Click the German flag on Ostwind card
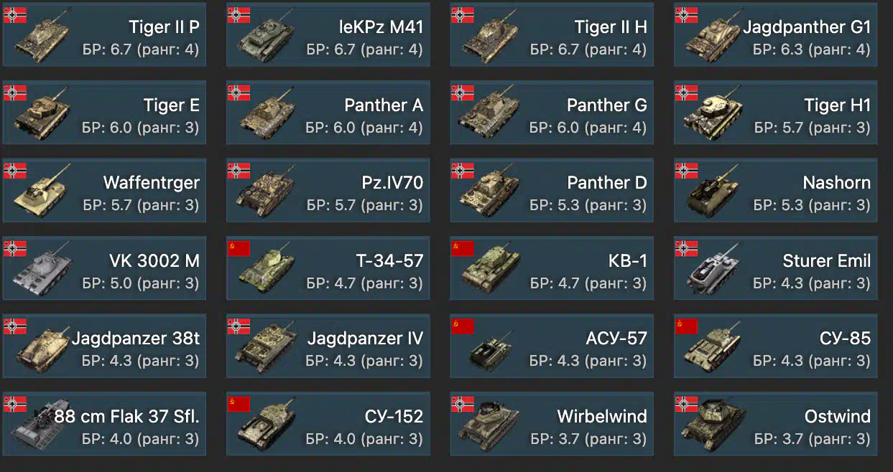Viewport: 893px width, 472px height. coord(686,405)
